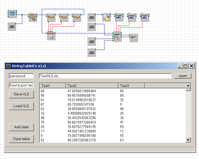Focus the TestXLS.xls file name field
This screenshot has width=199, height=159.
[x=105, y=76]
